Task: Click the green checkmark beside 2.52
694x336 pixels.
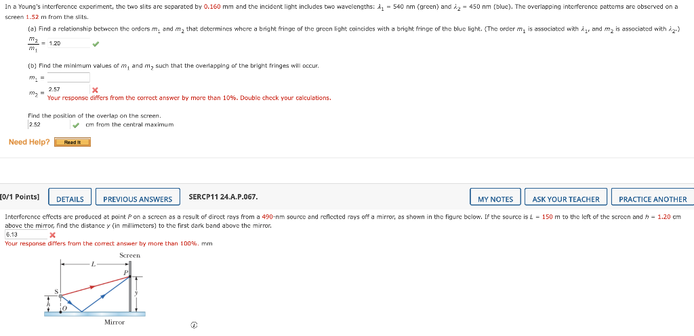Action: (76, 125)
